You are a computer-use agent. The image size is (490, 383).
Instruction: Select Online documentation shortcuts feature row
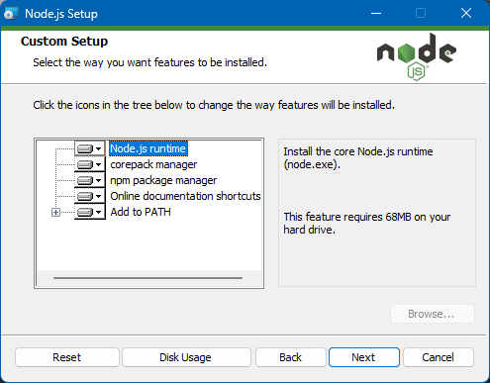(185, 196)
